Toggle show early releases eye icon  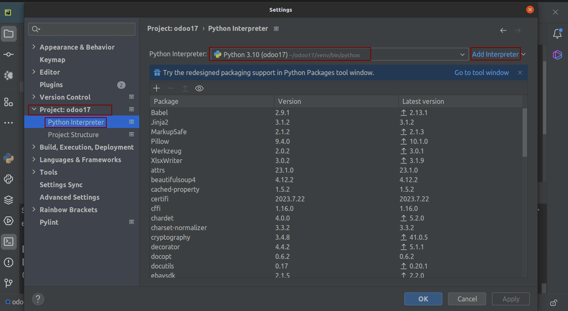click(x=199, y=88)
